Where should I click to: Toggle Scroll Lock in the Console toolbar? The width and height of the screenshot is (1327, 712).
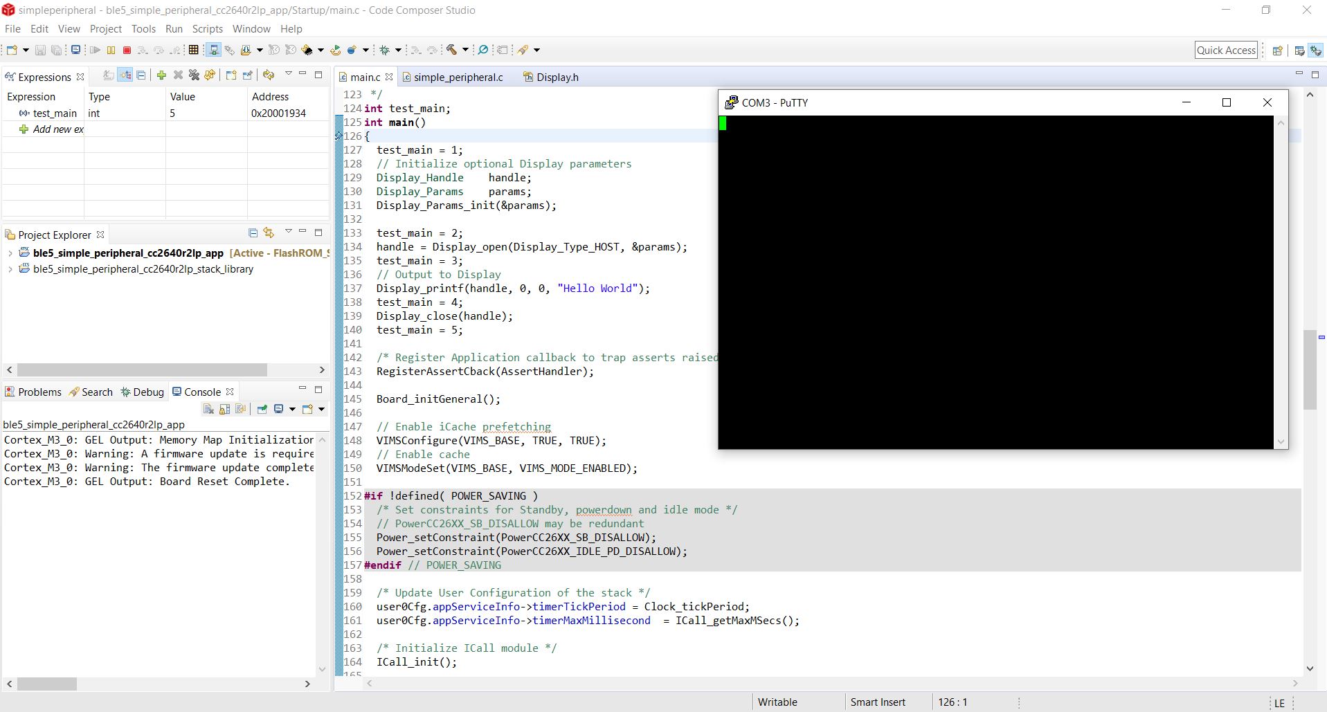[225, 409]
